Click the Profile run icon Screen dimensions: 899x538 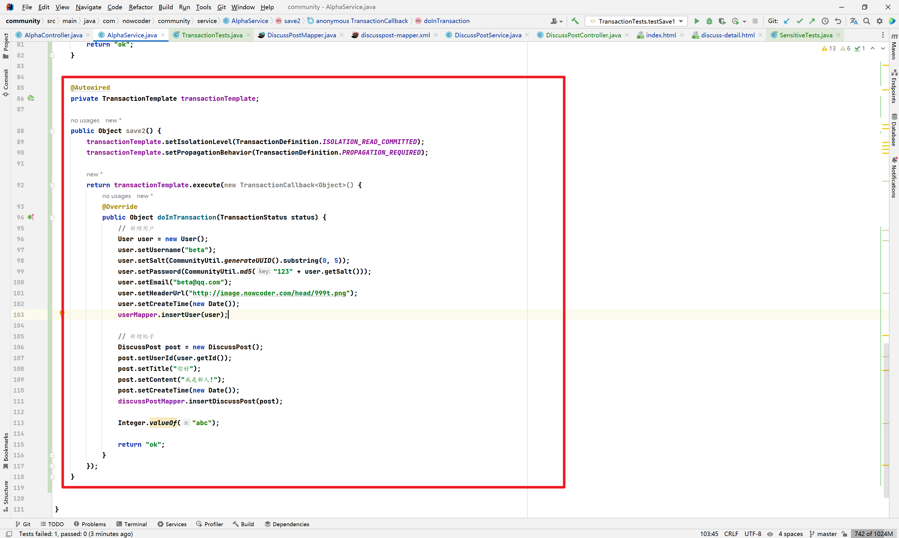point(735,21)
